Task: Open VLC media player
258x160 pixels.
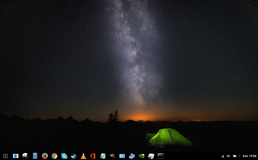Action: coord(83,156)
